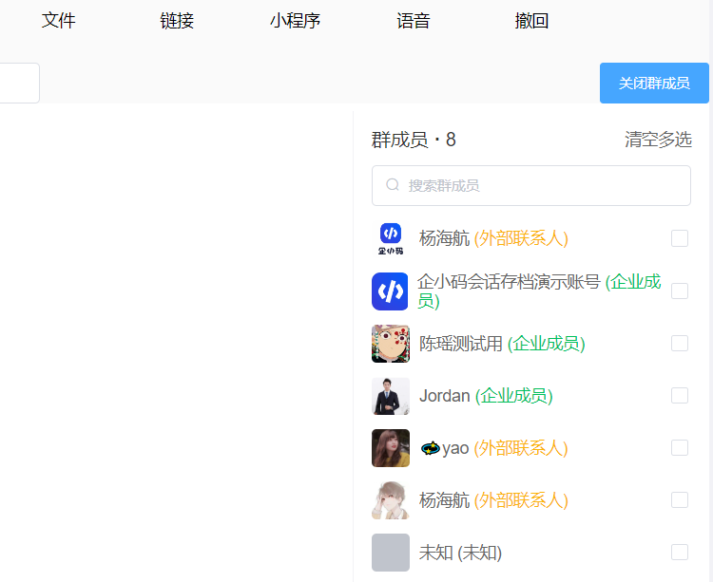The image size is (713, 582).
Task: Focus the 搜索群成员 search field
Action: coord(531,185)
